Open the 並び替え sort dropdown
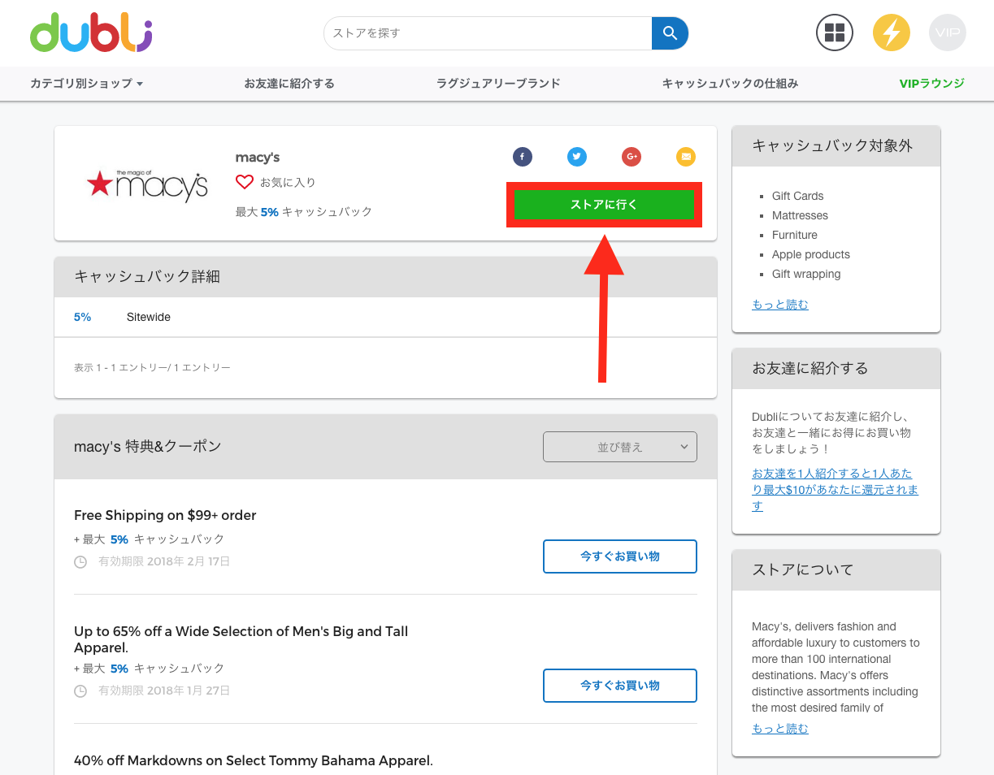The height and width of the screenshot is (775, 994). (619, 447)
